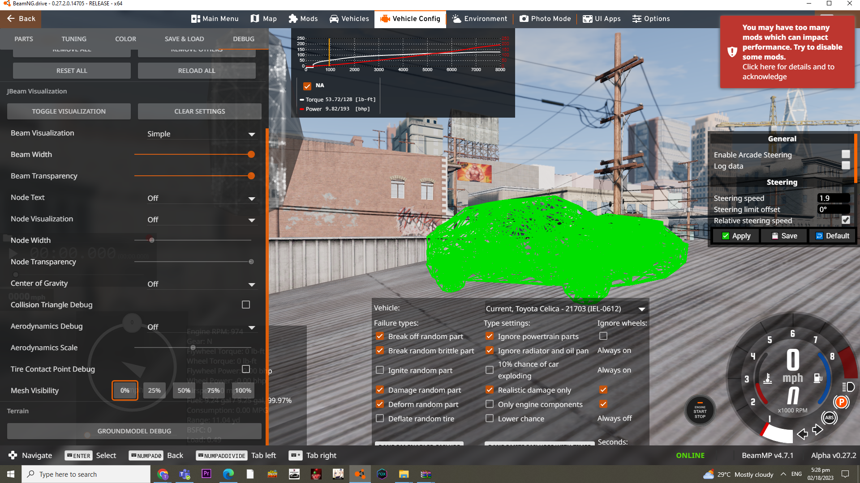Click the RELOAD ALL button

pyautogui.click(x=197, y=71)
